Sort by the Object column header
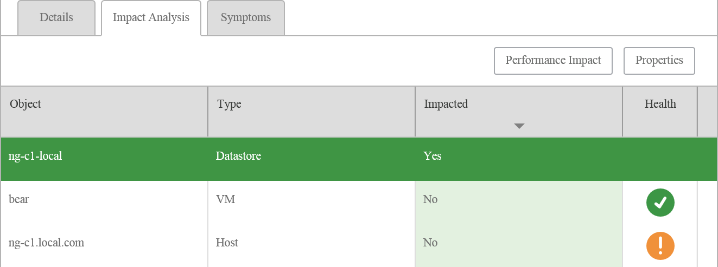Screen dimensions: 718x267 104,112
